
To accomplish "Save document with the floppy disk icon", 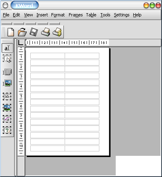I will point(34,32).
